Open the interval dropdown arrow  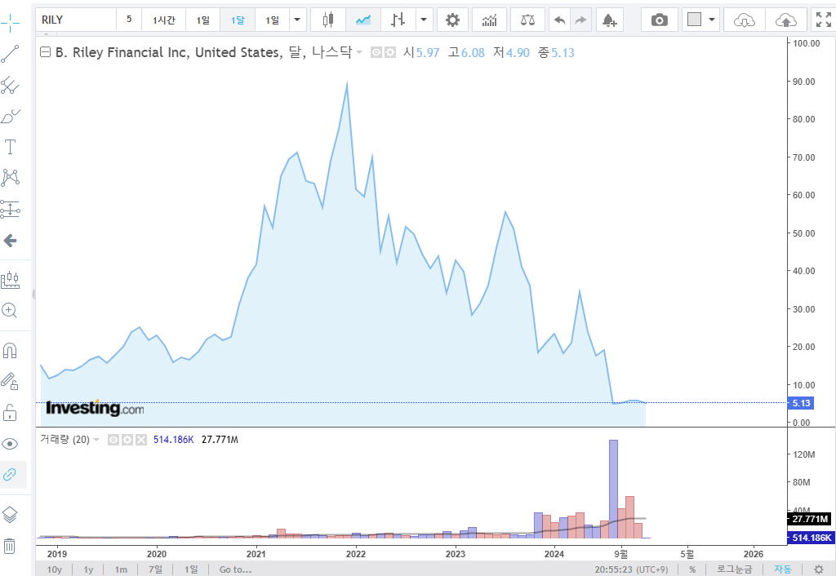[297, 20]
